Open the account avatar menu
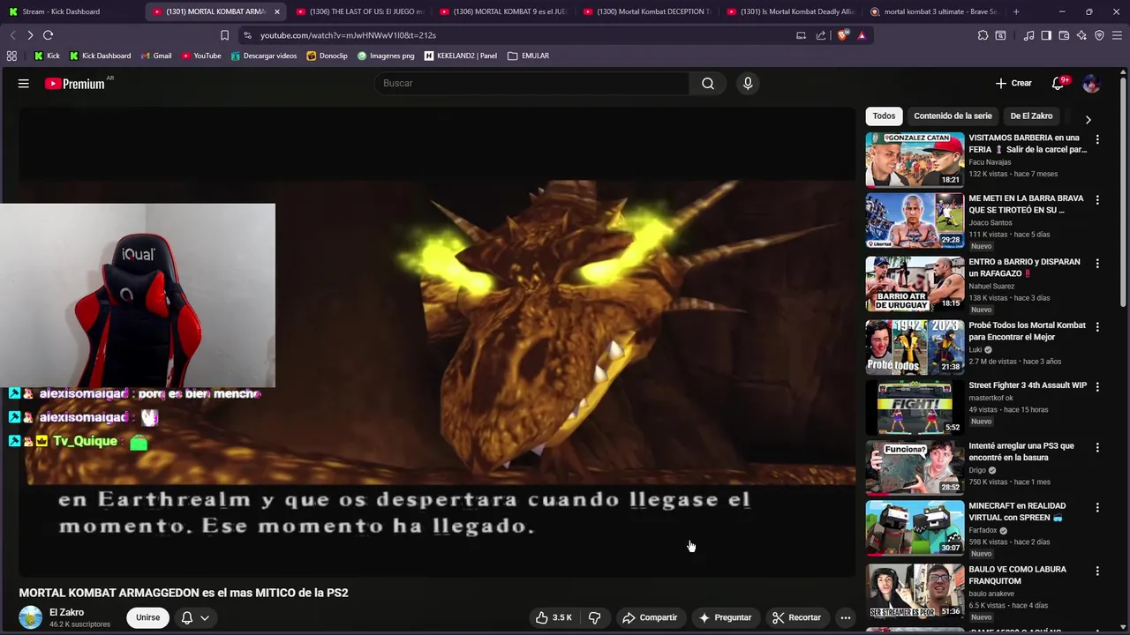This screenshot has width=1130, height=635. 1091,83
